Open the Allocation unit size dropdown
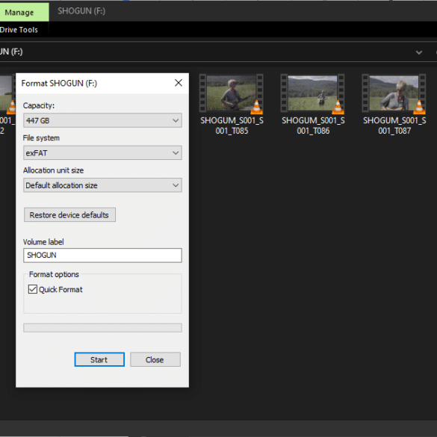Screen dimensions: 437x437 tap(102, 185)
